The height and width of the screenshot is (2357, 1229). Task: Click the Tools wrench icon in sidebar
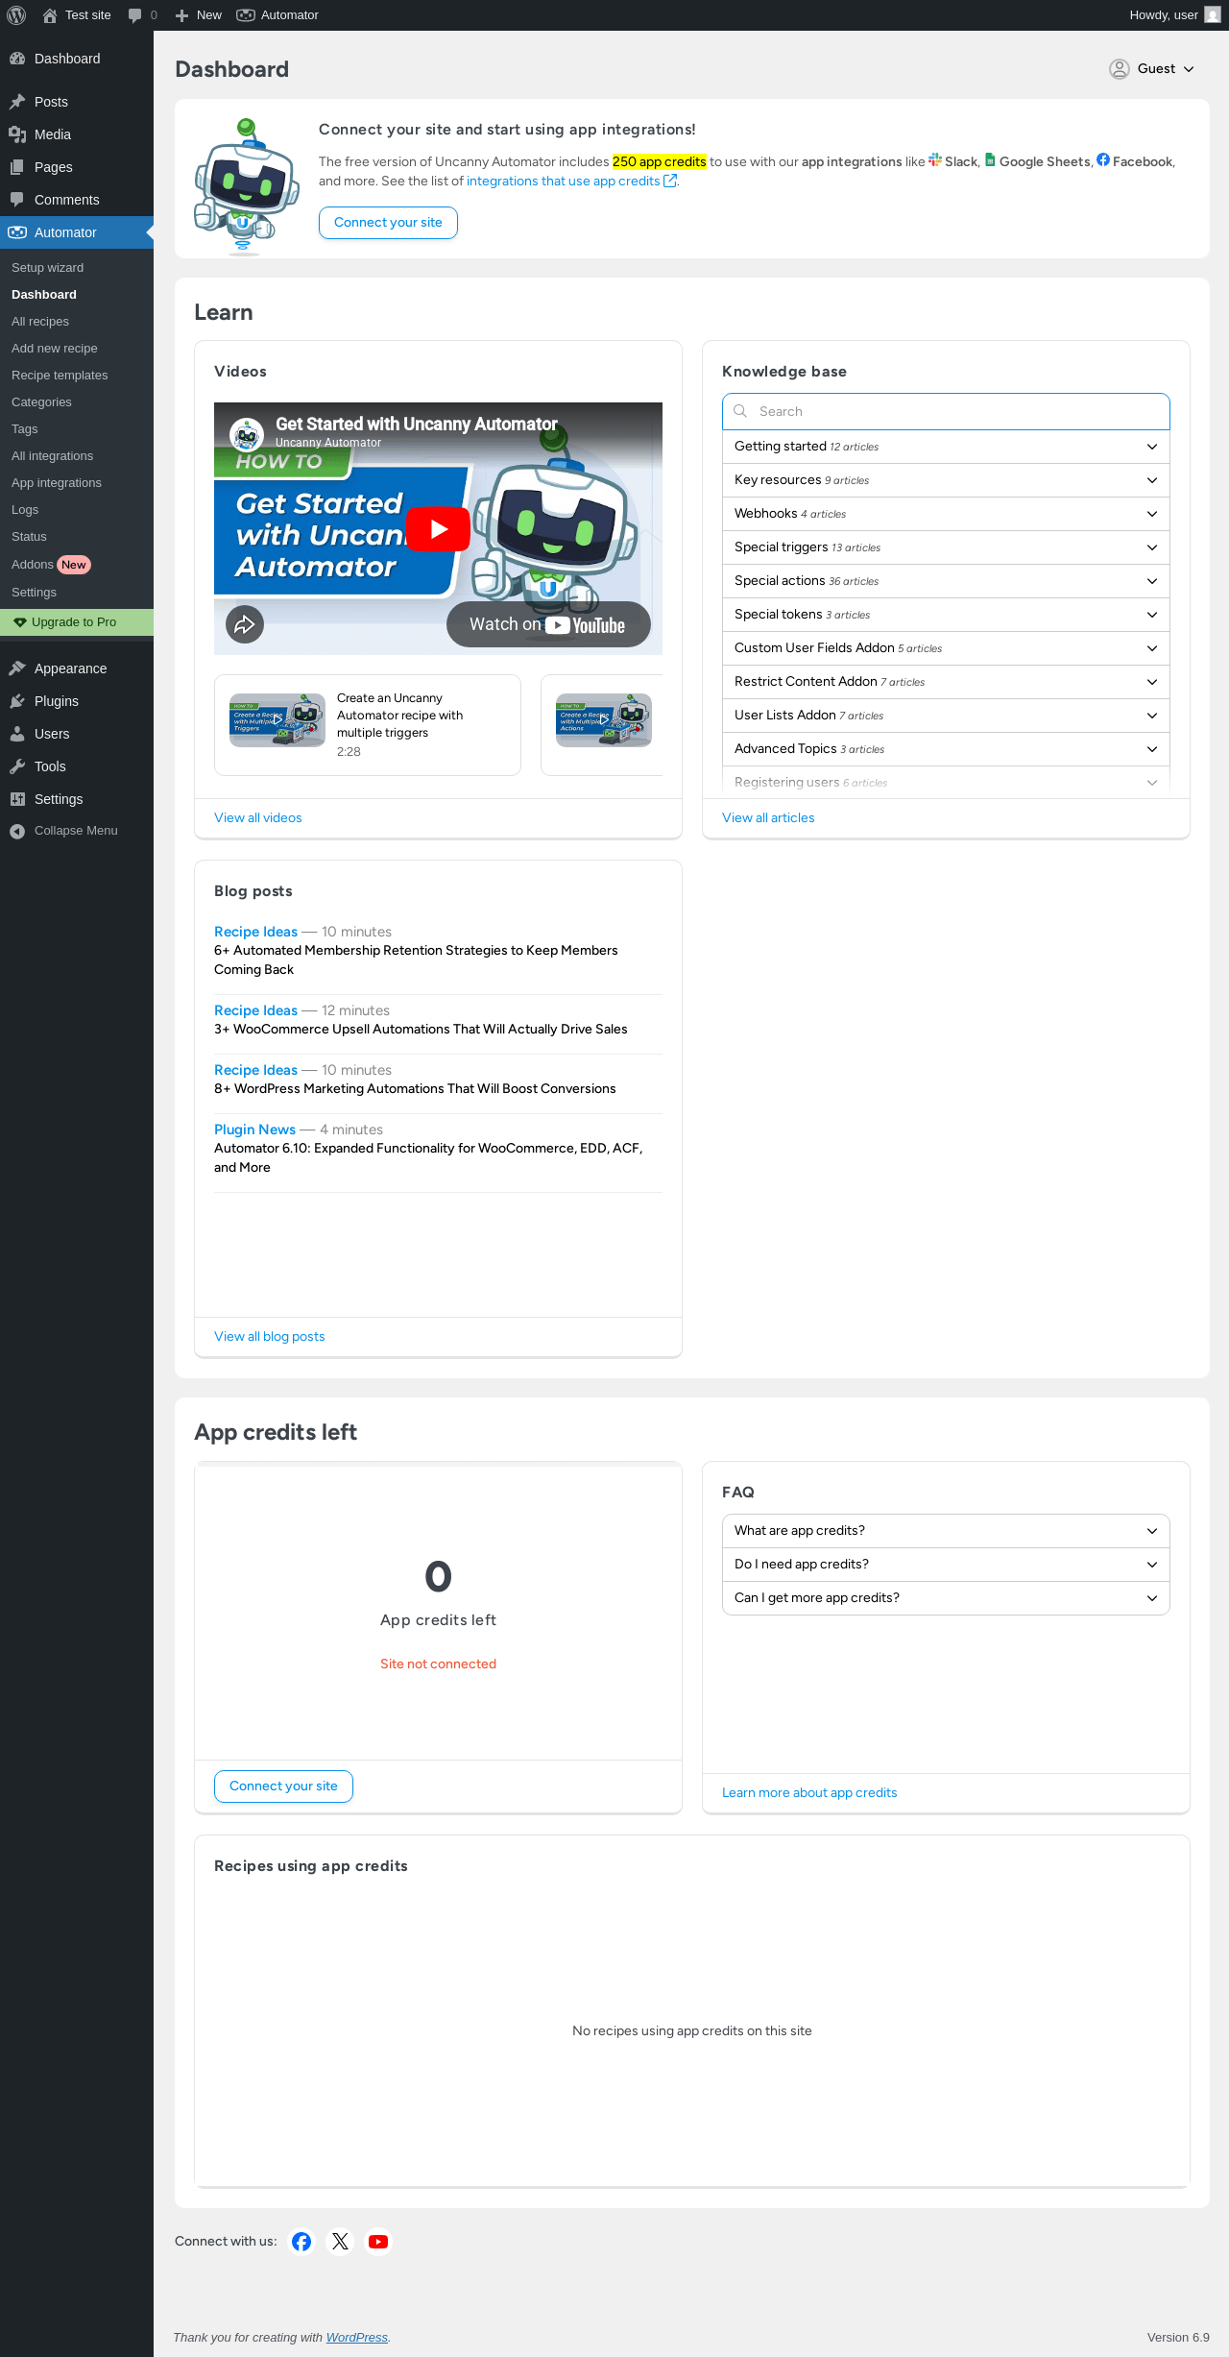17,766
